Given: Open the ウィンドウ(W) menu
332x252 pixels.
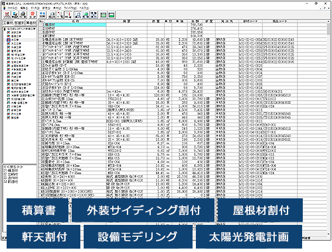Looking at the screenshot, I should (x=70, y=8).
